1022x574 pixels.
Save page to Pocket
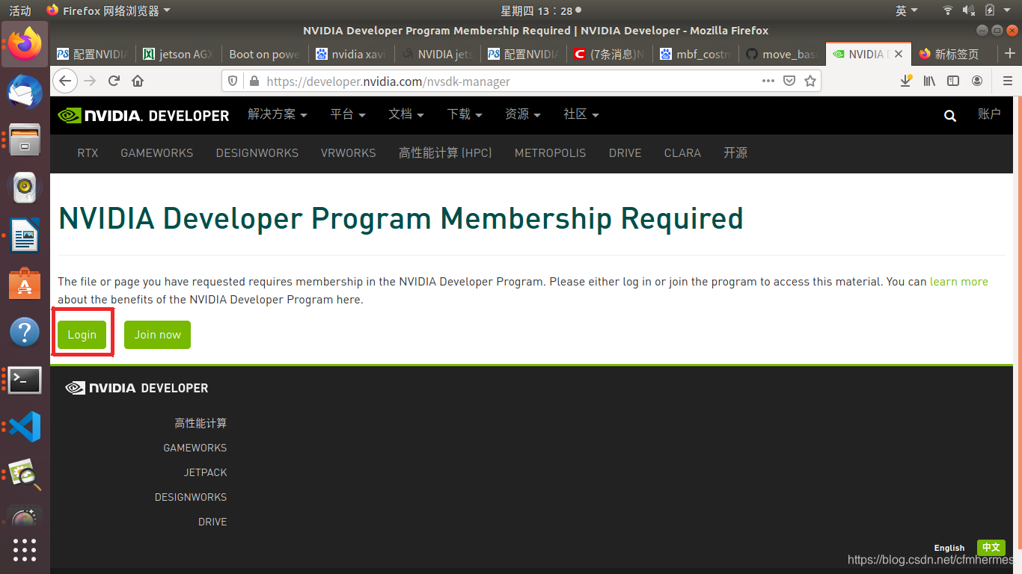coord(789,81)
